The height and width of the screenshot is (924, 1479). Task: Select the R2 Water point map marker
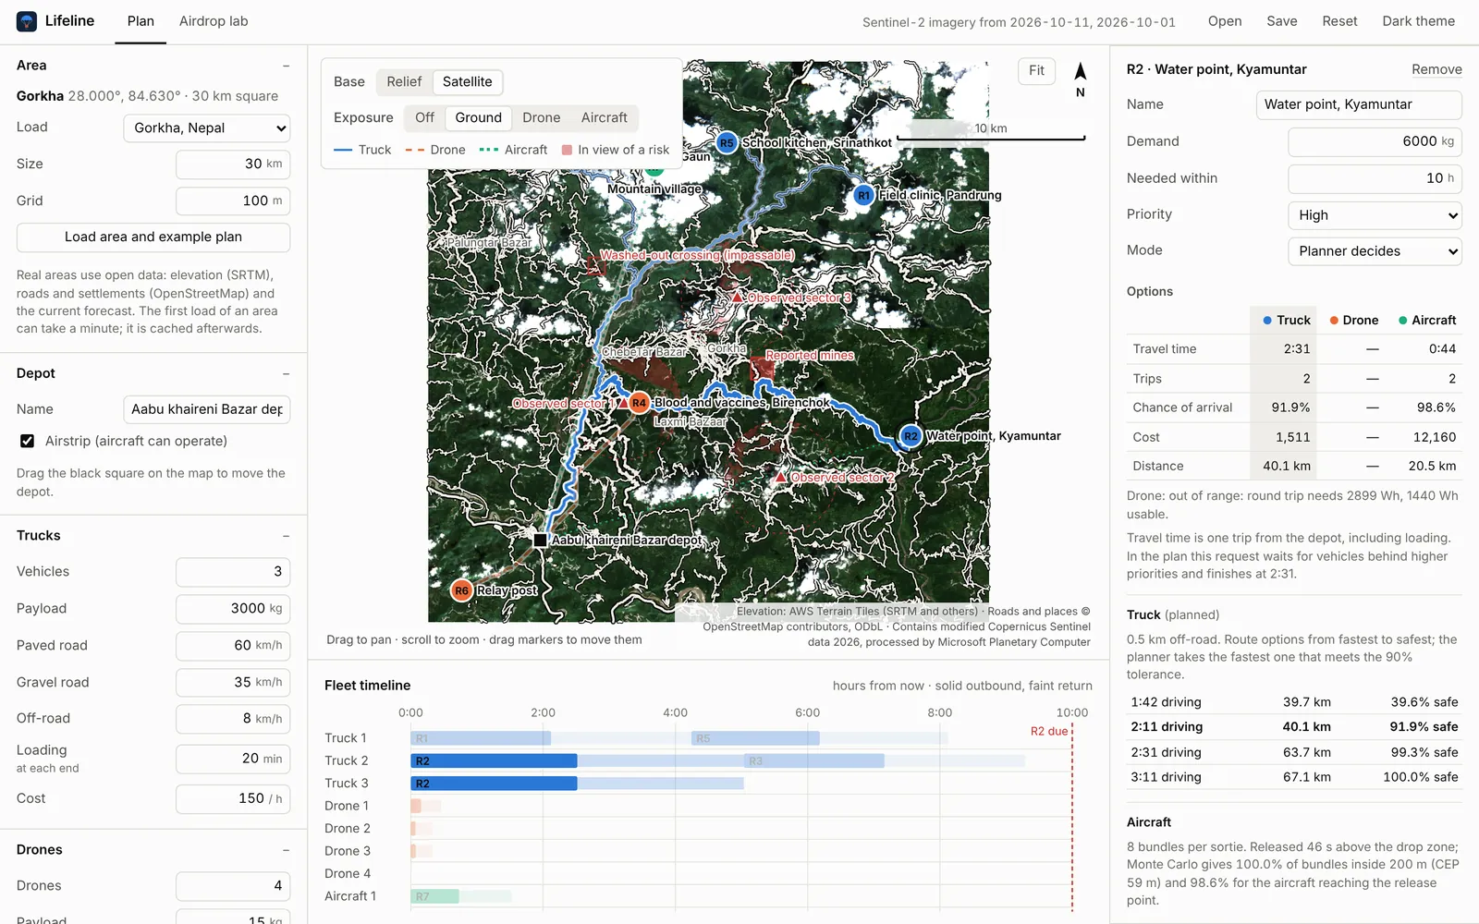point(911,436)
